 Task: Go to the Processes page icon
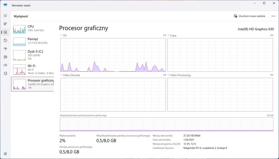tap(5, 24)
